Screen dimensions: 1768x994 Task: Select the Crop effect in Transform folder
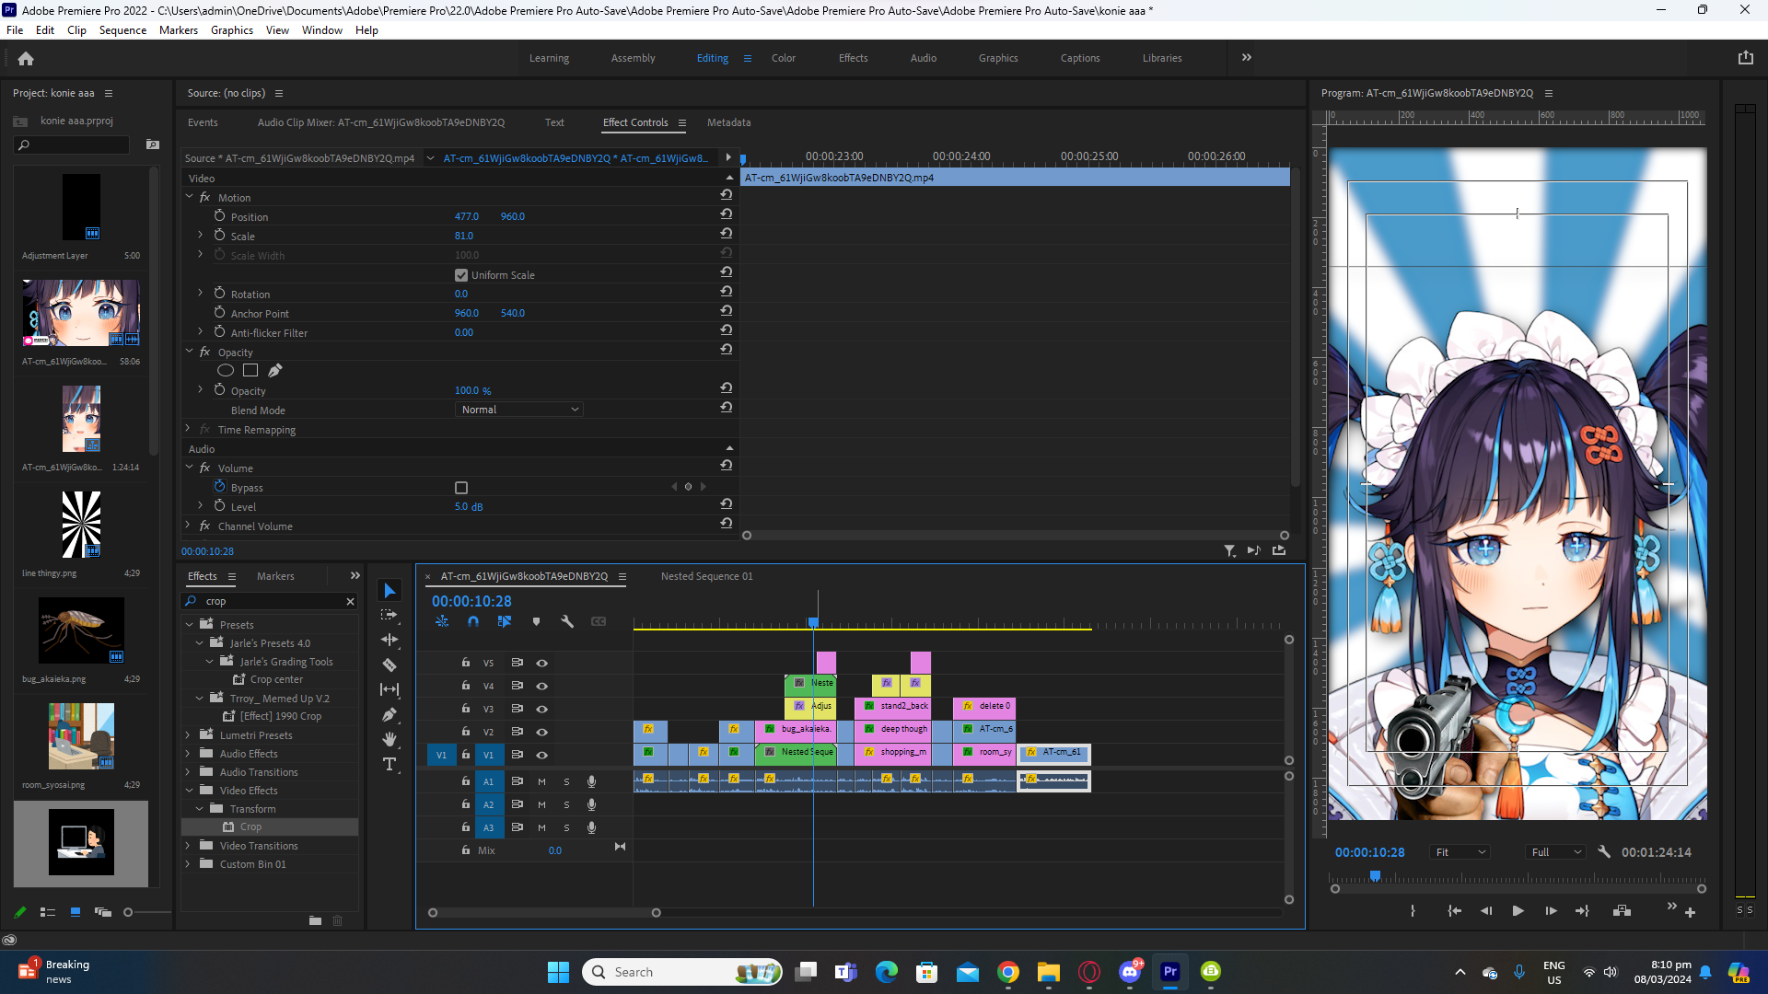250,827
